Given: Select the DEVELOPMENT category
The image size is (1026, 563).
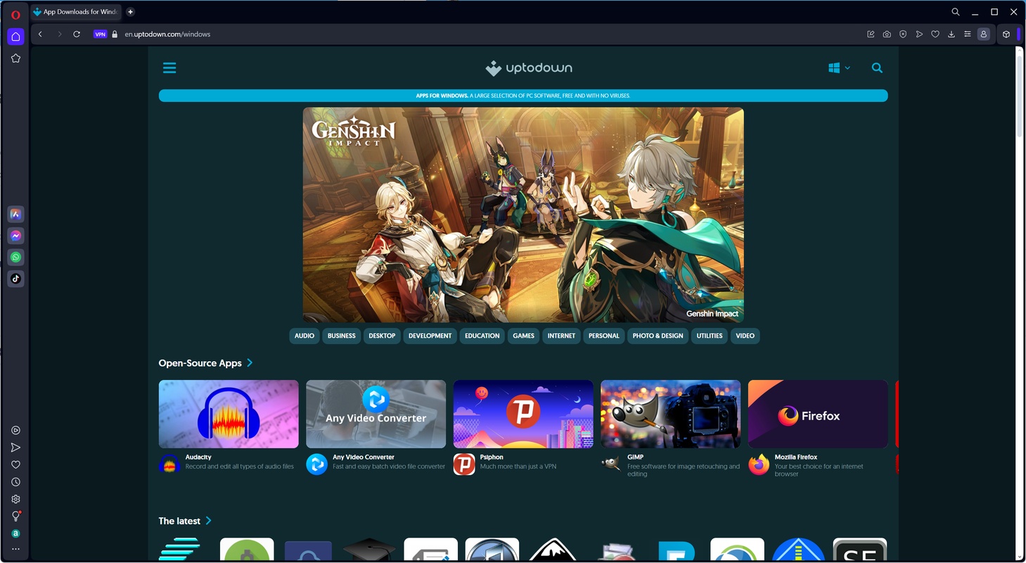Looking at the screenshot, I should [430, 336].
